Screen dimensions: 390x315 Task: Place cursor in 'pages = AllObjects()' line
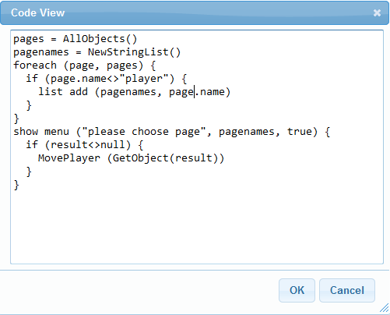pos(75,39)
